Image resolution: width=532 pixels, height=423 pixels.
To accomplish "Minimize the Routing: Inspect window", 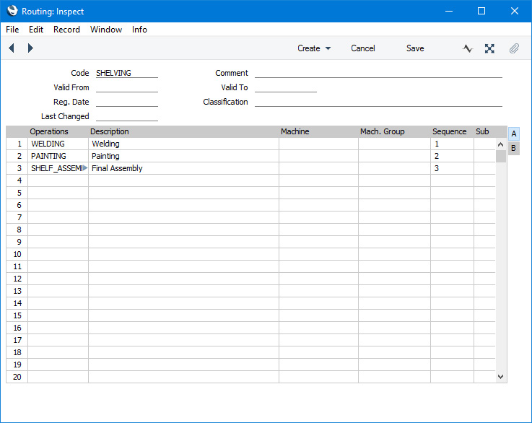I will click(x=449, y=12).
